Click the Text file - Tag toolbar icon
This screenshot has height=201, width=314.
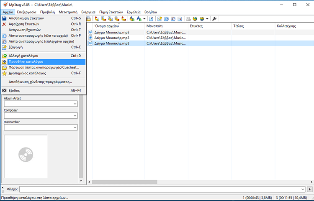117,19
